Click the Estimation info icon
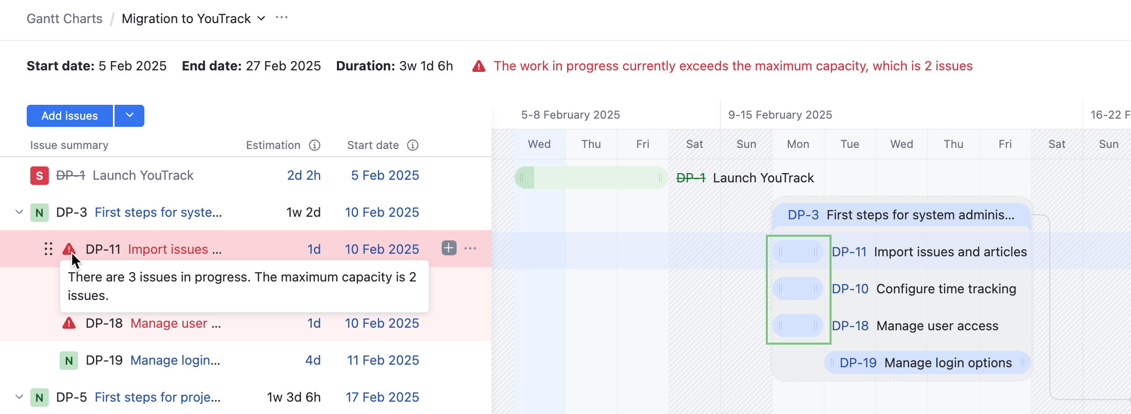Screen dimensions: 1131x414 tap(314, 145)
